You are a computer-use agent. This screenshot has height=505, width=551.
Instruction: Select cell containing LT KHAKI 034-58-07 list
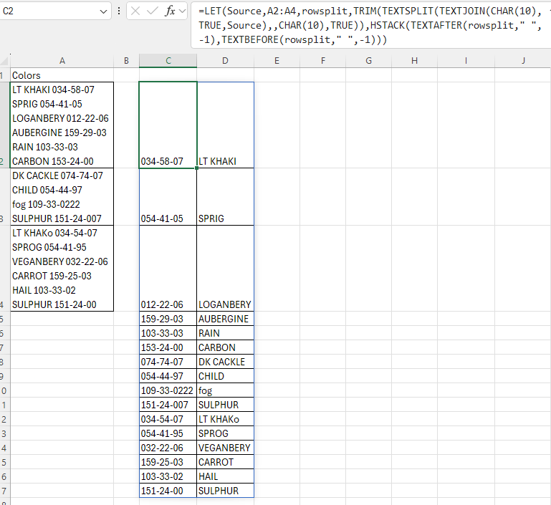[62, 125]
